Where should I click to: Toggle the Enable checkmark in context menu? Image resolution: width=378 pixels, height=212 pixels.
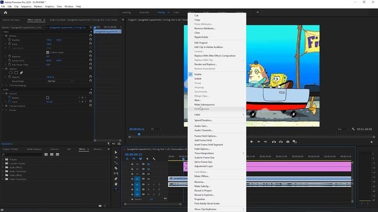190,74
